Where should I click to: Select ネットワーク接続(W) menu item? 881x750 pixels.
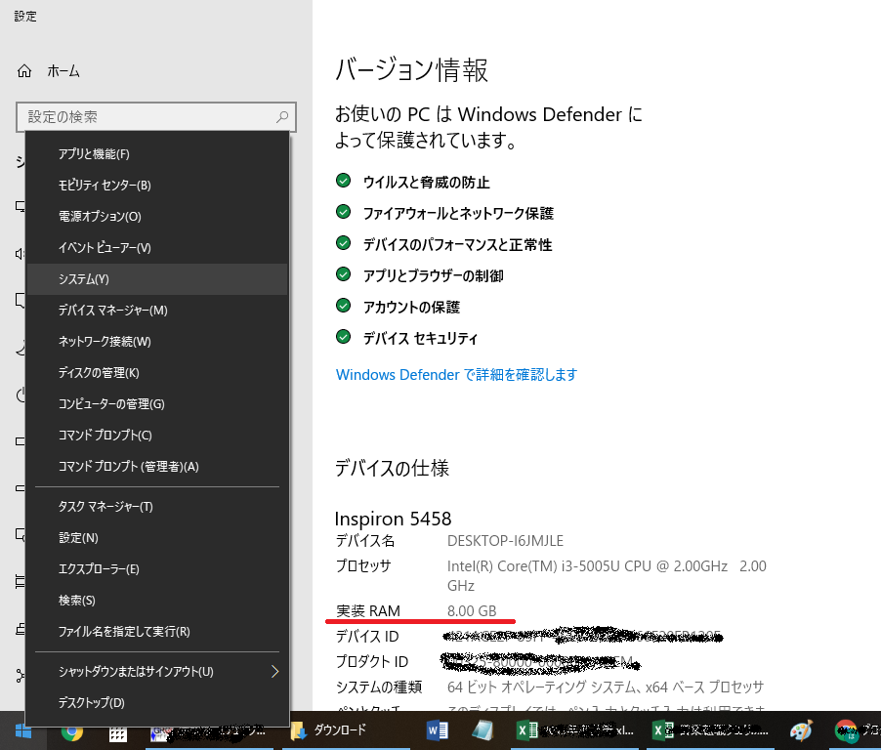156,342
